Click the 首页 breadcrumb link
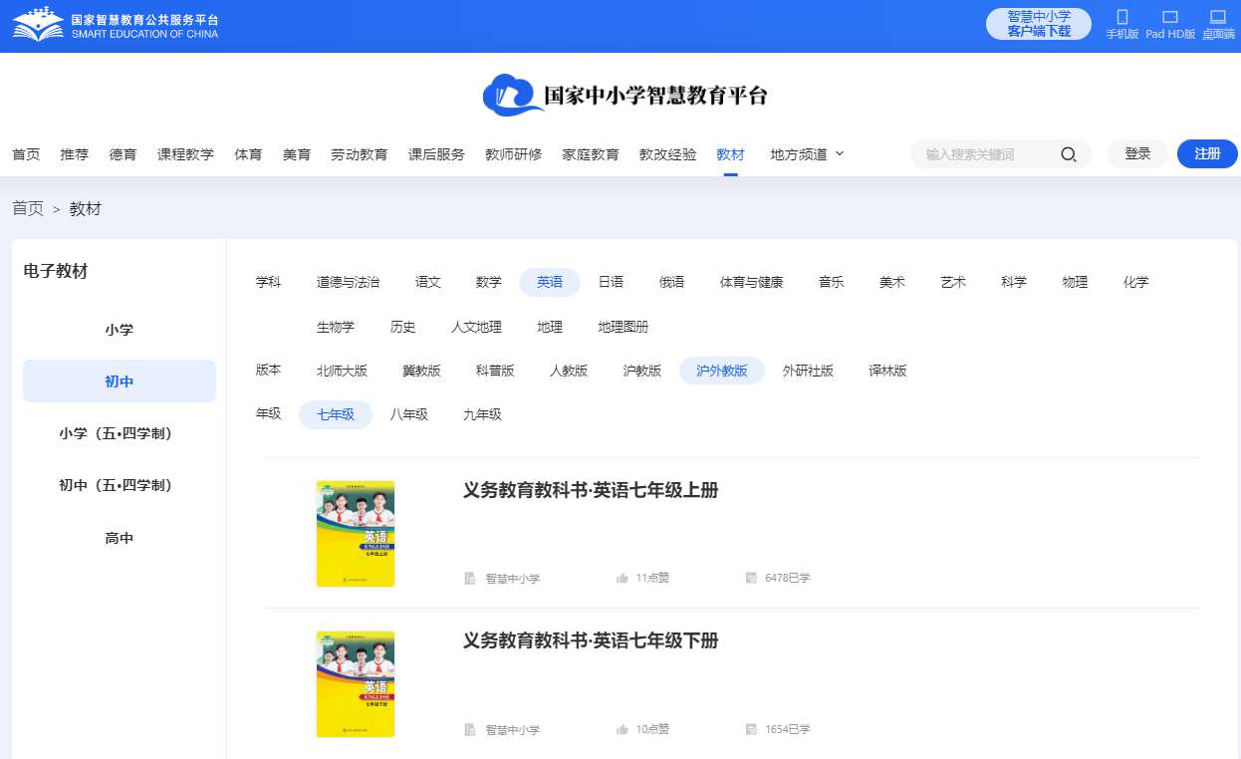 [x=28, y=208]
